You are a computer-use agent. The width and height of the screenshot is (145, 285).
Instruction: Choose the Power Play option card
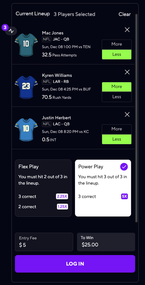click(103, 188)
